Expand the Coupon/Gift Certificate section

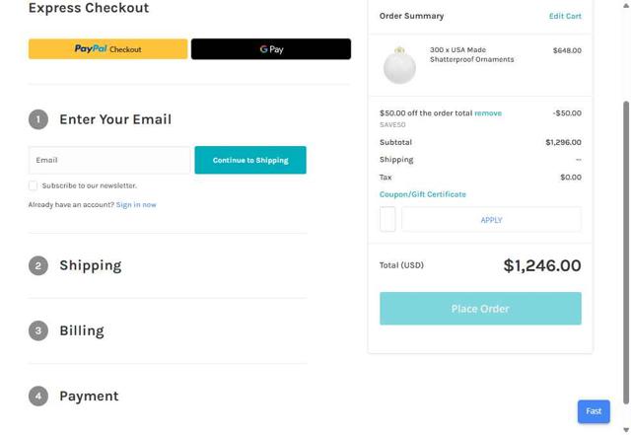click(x=423, y=194)
